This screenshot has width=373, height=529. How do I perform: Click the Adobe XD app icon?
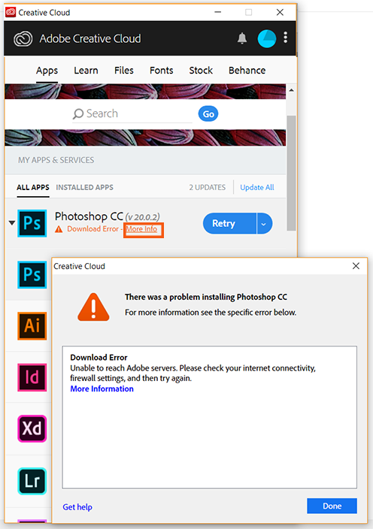32,428
